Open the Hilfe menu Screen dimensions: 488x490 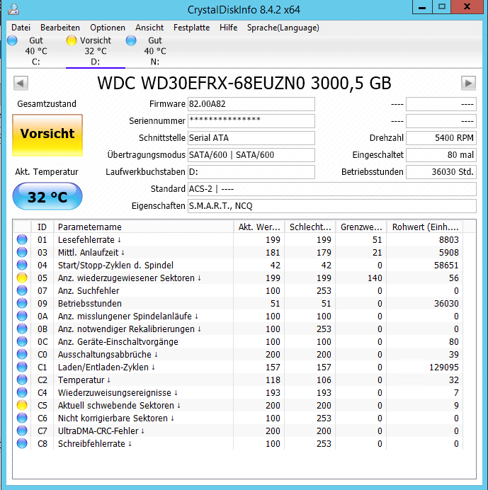228,28
